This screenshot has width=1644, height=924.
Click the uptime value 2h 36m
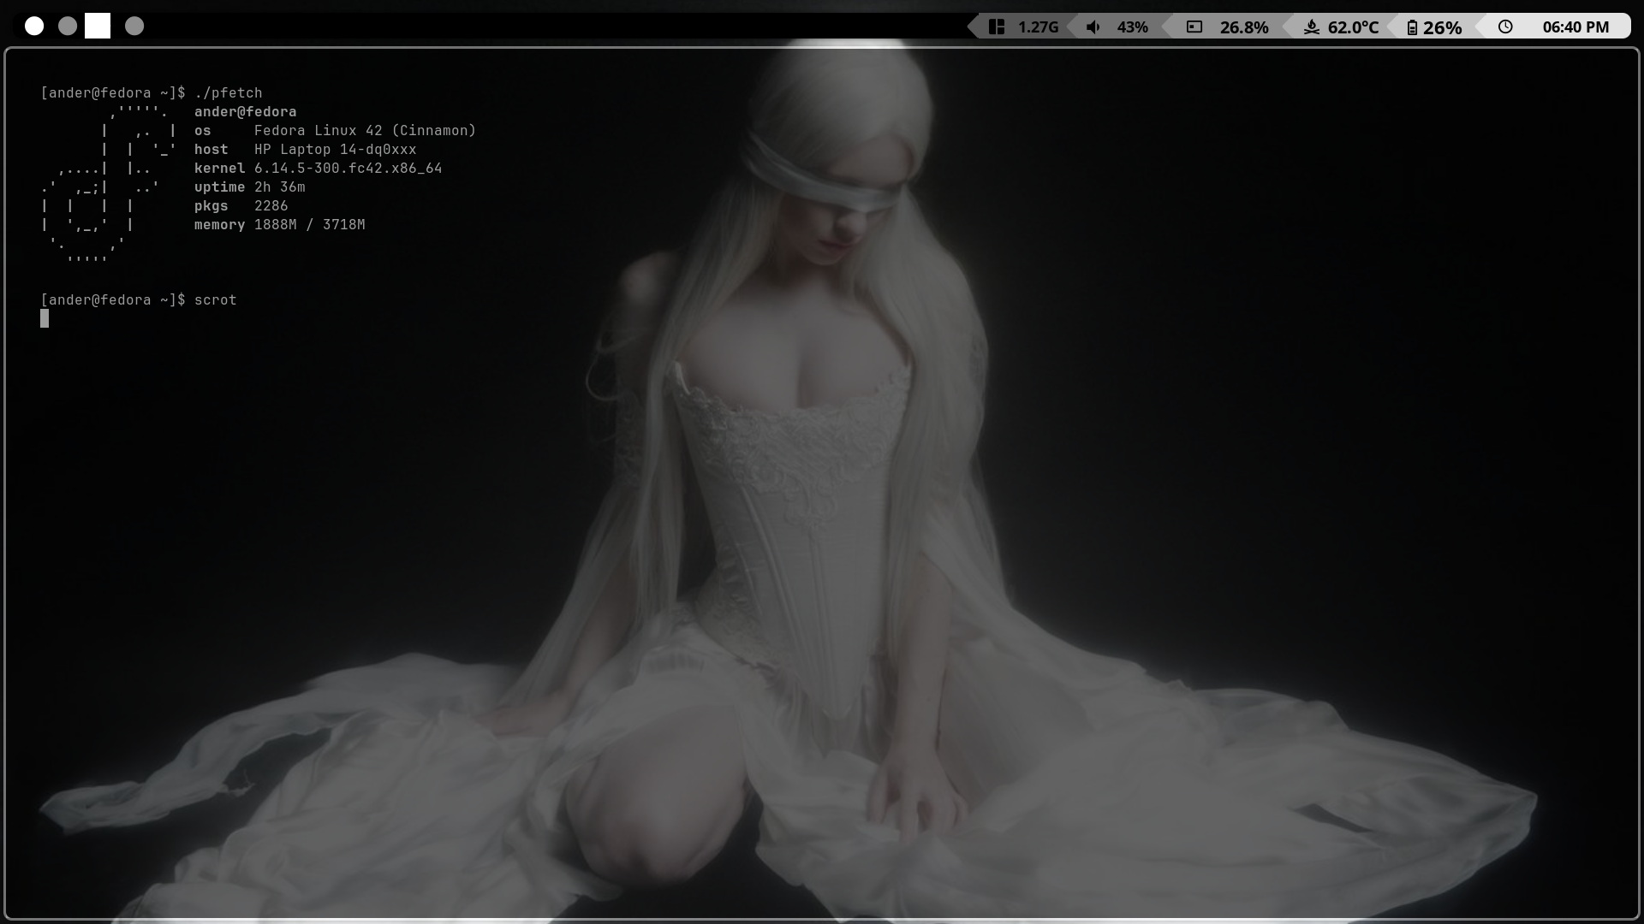pyautogui.click(x=279, y=187)
